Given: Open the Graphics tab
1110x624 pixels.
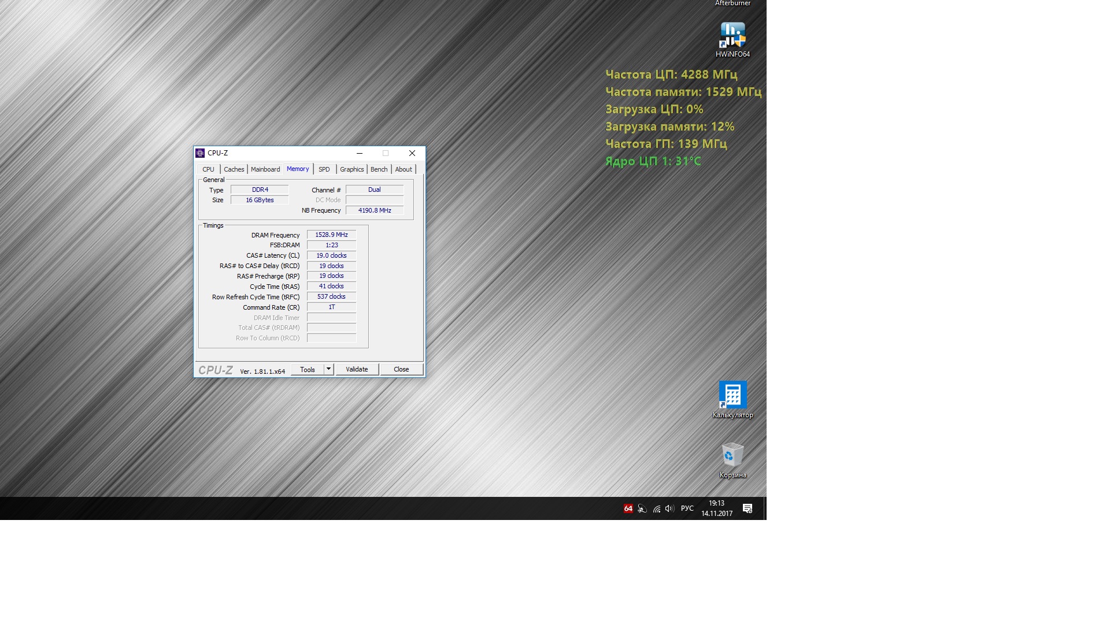Looking at the screenshot, I should coord(351,169).
